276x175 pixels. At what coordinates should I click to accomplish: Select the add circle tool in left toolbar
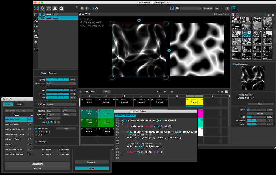(36, 31)
